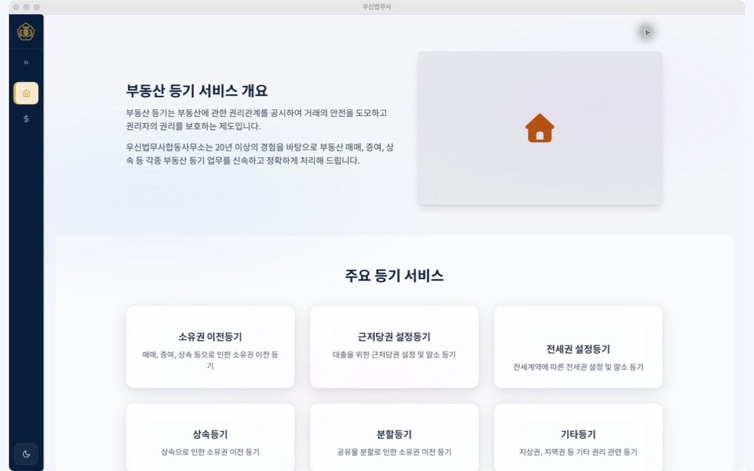Click paragraph starting 우신법무사합동사무소는 20년

pos(260,154)
